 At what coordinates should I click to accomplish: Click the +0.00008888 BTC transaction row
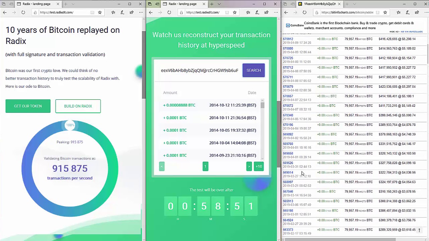pos(209,105)
